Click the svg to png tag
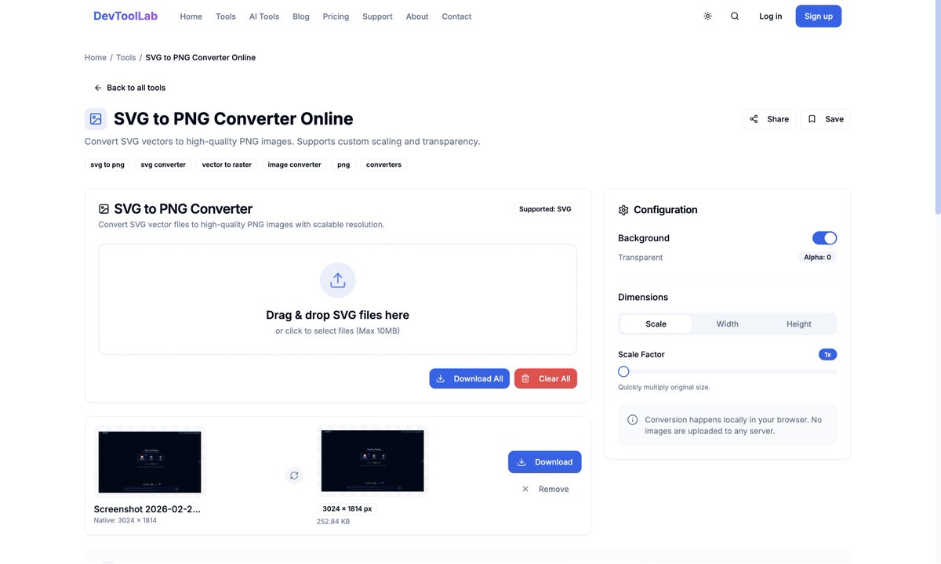941x564 pixels. (x=107, y=164)
